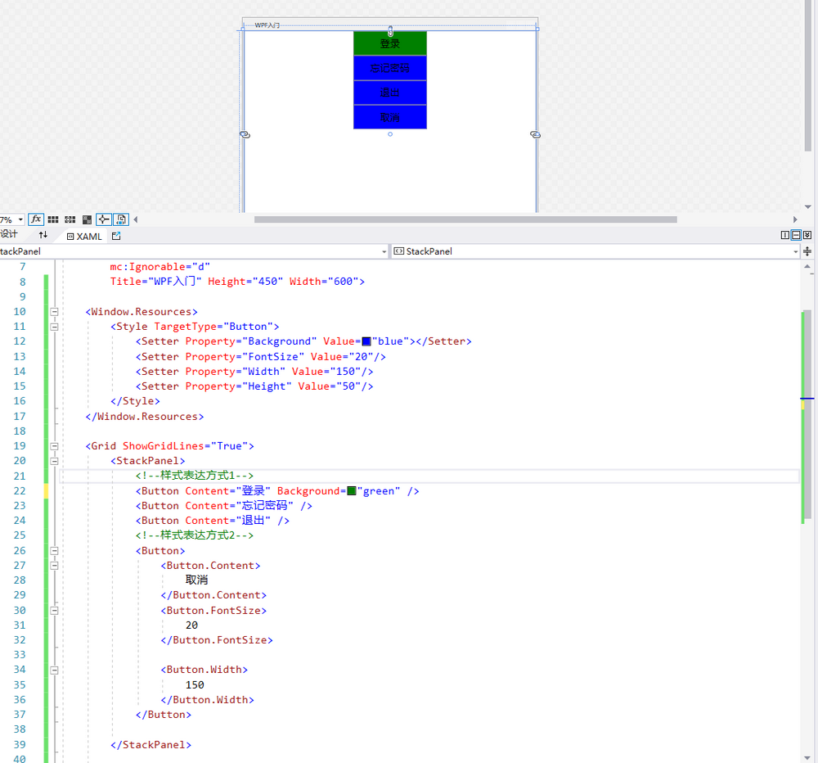Enable snap to gridlines icon
The width and height of the screenshot is (818, 763).
click(x=70, y=219)
